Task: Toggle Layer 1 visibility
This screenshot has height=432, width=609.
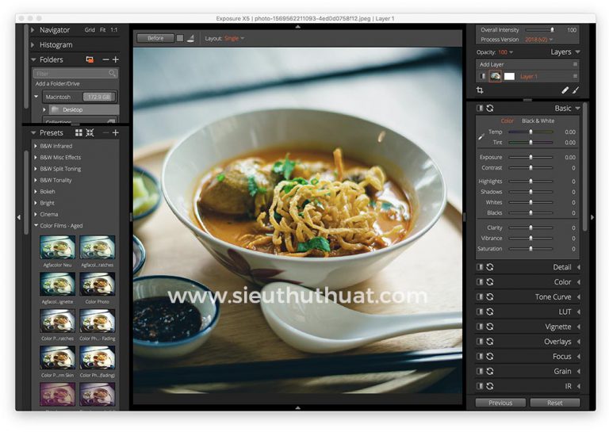Action: point(482,76)
